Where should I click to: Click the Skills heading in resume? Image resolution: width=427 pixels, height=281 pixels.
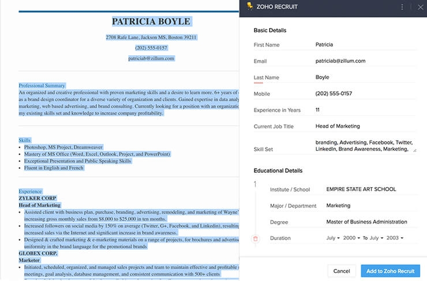(x=24, y=140)
